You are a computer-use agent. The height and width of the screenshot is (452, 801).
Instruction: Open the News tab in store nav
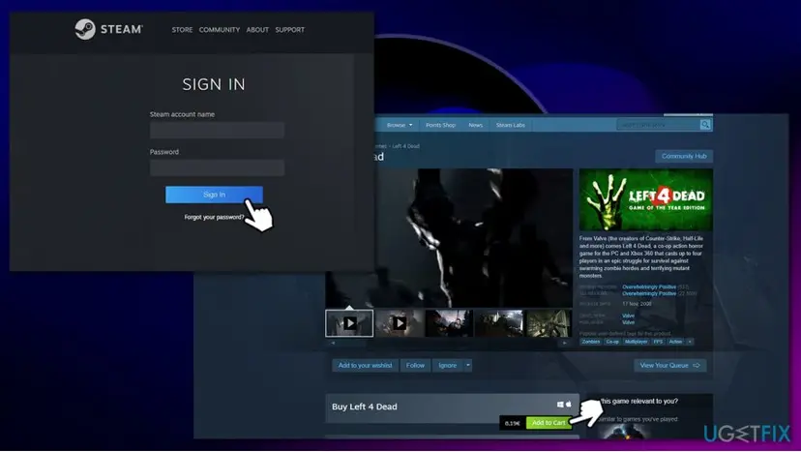pos(475,125)
